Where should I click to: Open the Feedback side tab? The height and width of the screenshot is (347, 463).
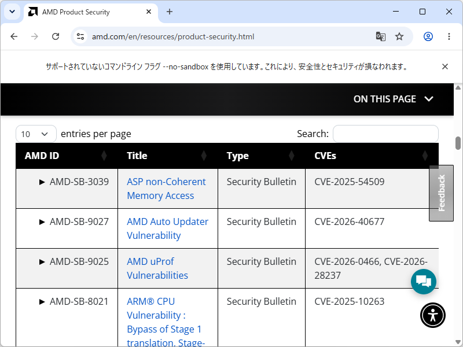coord(441,193)
